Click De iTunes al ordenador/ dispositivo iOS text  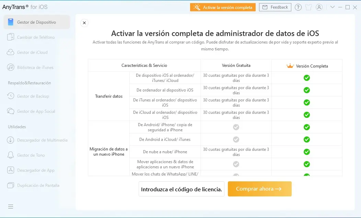click(x=165, y=102)
